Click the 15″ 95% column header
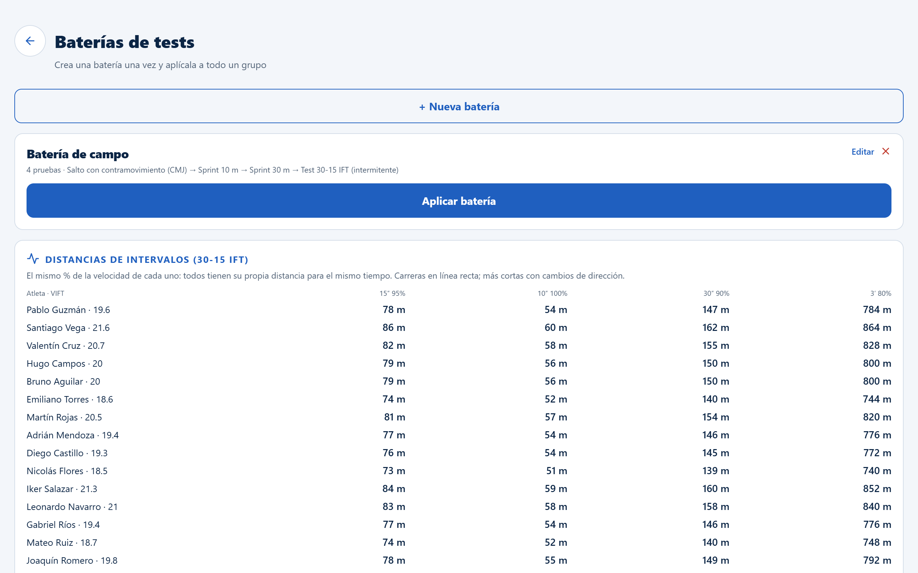The height and width of the screenshot is (573, 918). (392, 293)
